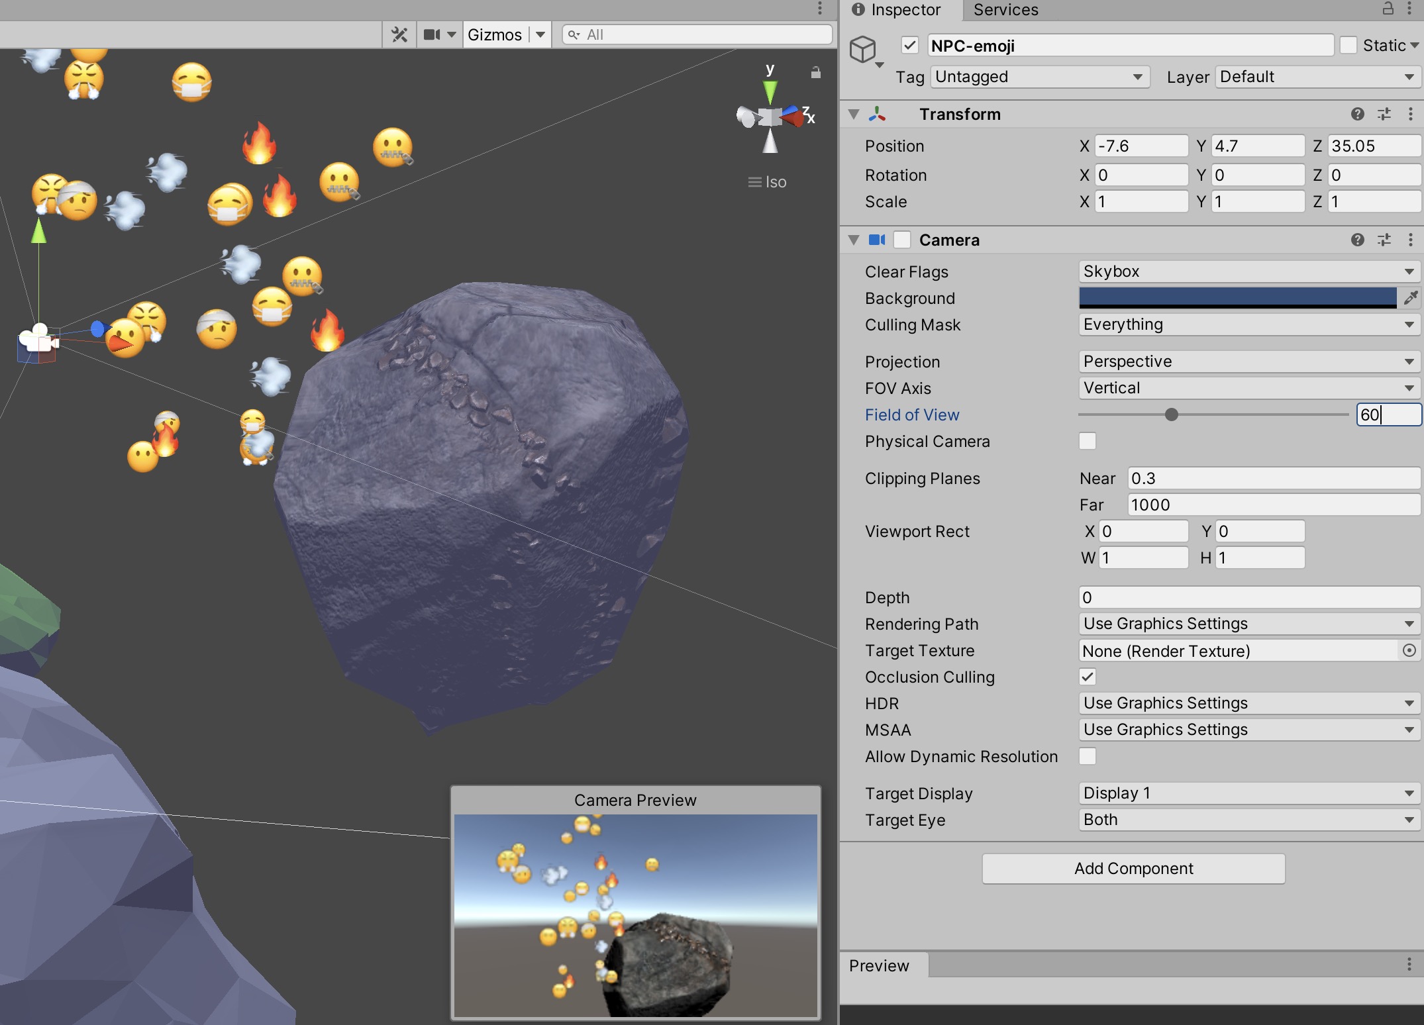This screenshot has width=1424, height=1025.
Task: Open scene view kebab menu
Action: [820, 8]
